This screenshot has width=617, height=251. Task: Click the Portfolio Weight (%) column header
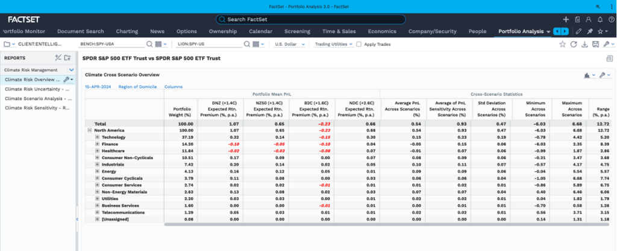(x=181, y=112)
